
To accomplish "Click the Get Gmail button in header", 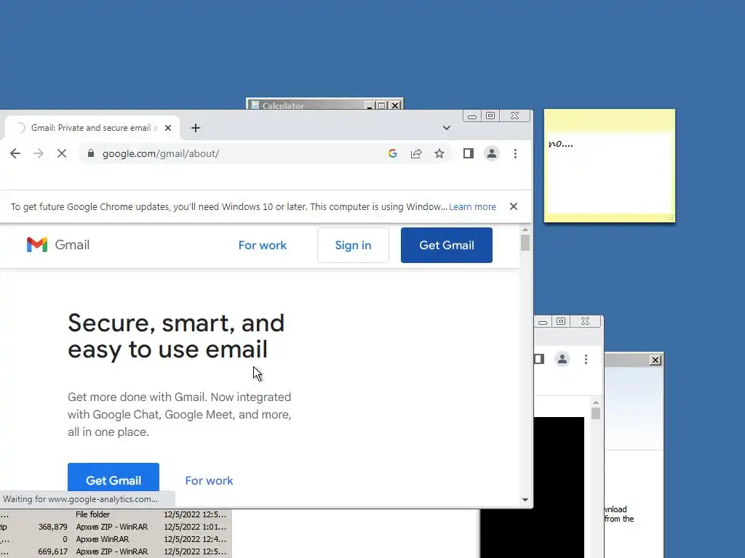I will (447, 246).
